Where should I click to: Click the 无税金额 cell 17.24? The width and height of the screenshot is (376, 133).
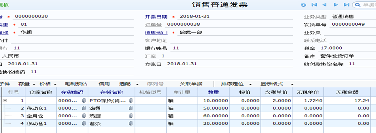click(x=347, y=101)
